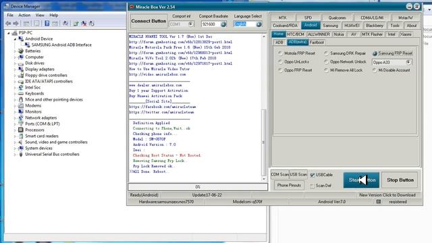Select SAMSUNG Android ADB Interface device icon
432x243 pixels.
click(27, 45)
